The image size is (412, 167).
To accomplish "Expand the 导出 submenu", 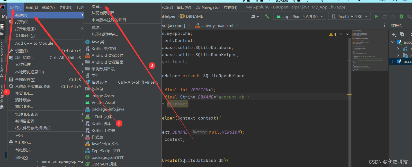I will [x=46, y=135].
